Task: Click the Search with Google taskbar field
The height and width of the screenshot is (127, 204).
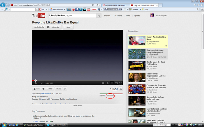Action: [x=162, y=125]
